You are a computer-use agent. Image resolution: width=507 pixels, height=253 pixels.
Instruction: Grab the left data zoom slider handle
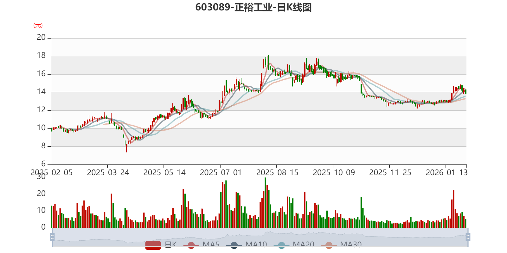(52, 237)
